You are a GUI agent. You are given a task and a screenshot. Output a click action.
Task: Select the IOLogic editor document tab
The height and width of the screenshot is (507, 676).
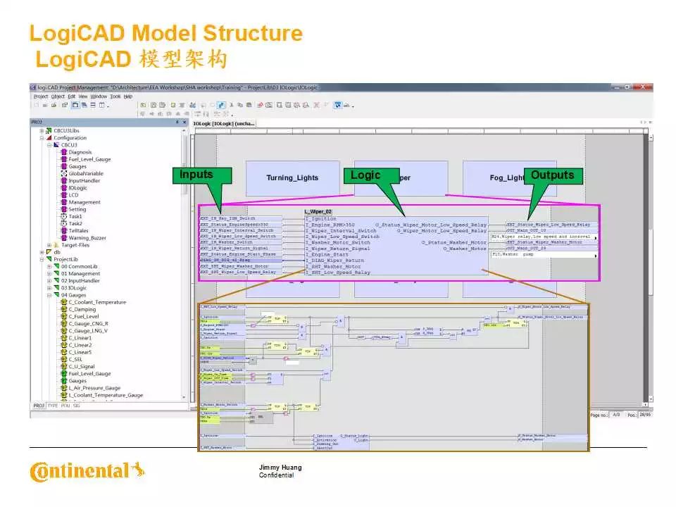point(225,123)
